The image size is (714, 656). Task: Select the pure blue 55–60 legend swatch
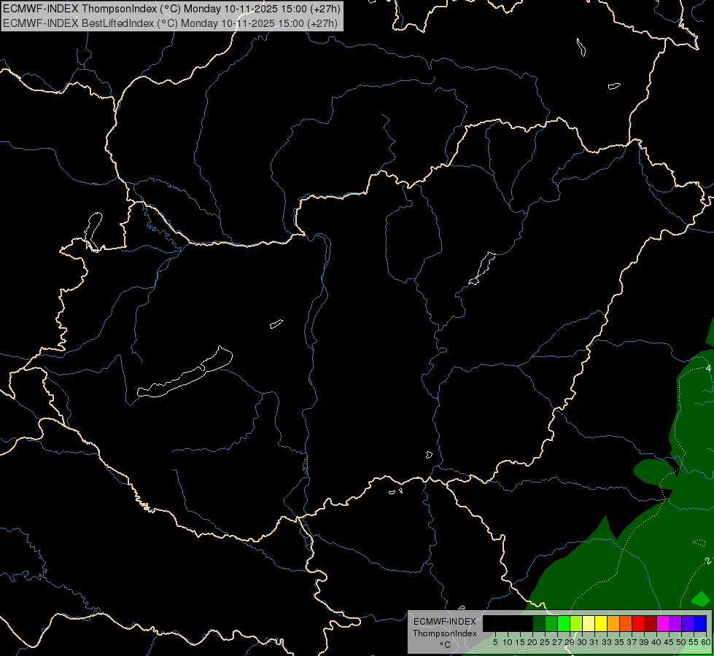[x=700, y=623]
